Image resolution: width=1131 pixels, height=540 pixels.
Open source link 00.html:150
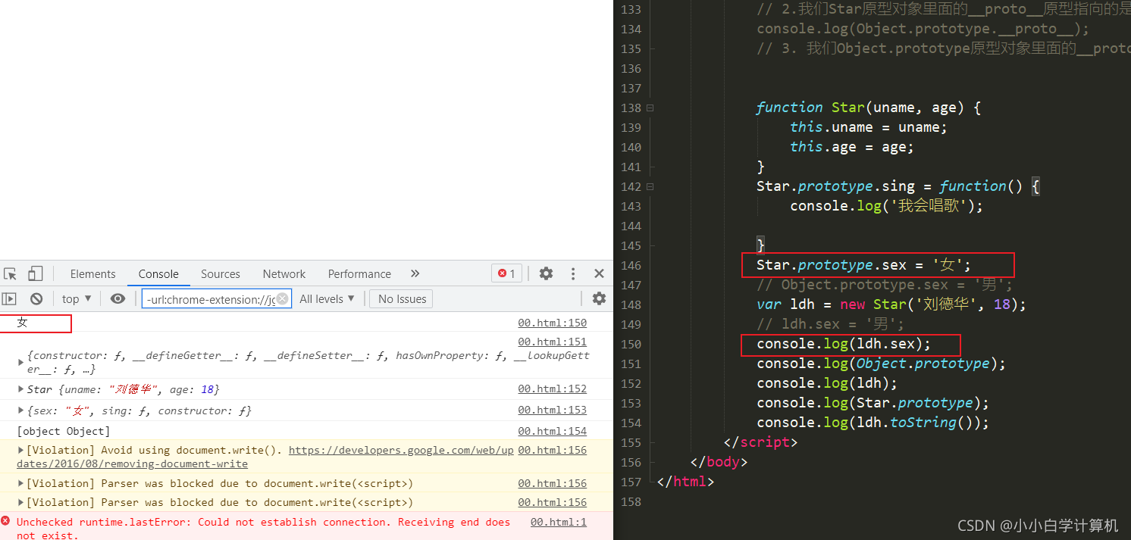[x=552, y=323]
